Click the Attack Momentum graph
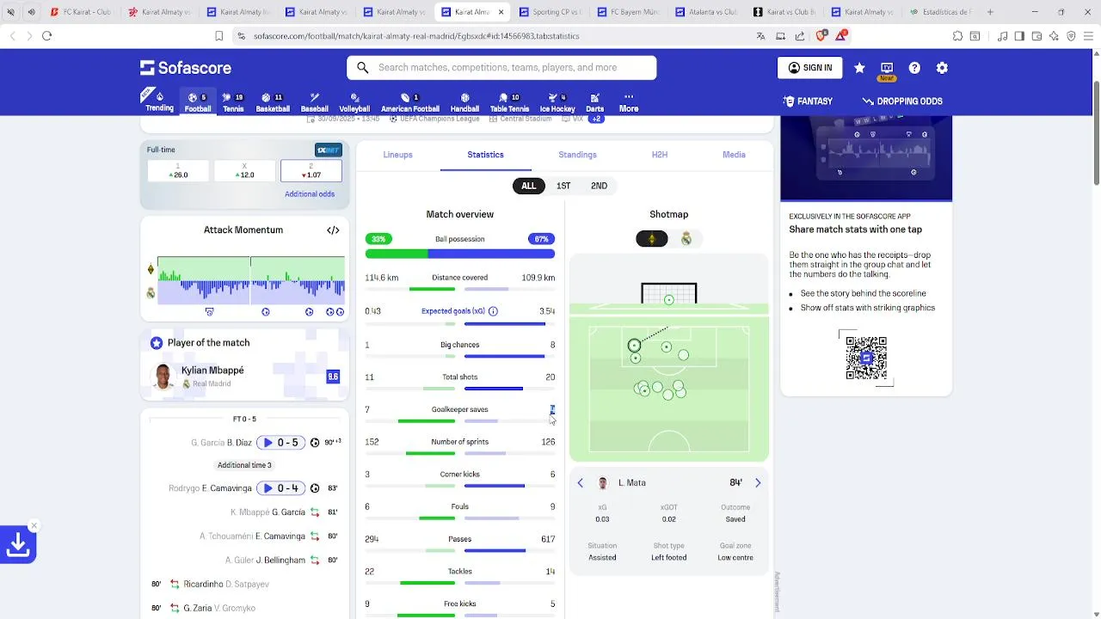 click(x=250, y=280)
